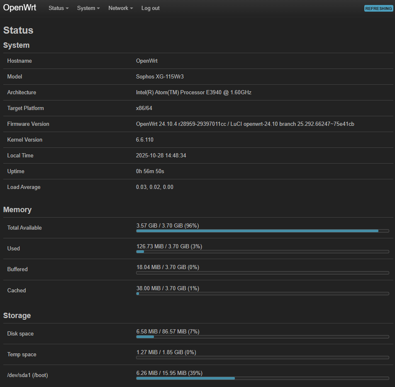Click the Buffered memory progress bar
This screenshot has height=387, width=395.
(262, 272)
